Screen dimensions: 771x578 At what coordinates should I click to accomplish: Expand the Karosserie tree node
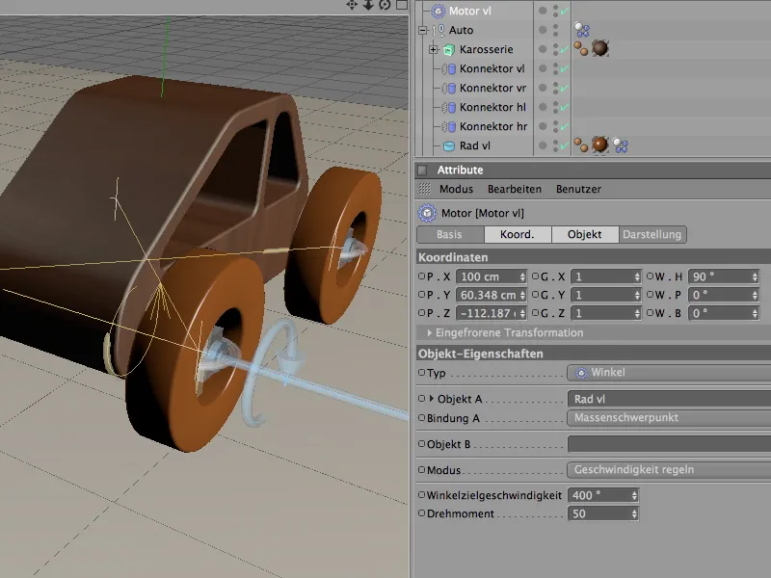[x=434, y=49]
